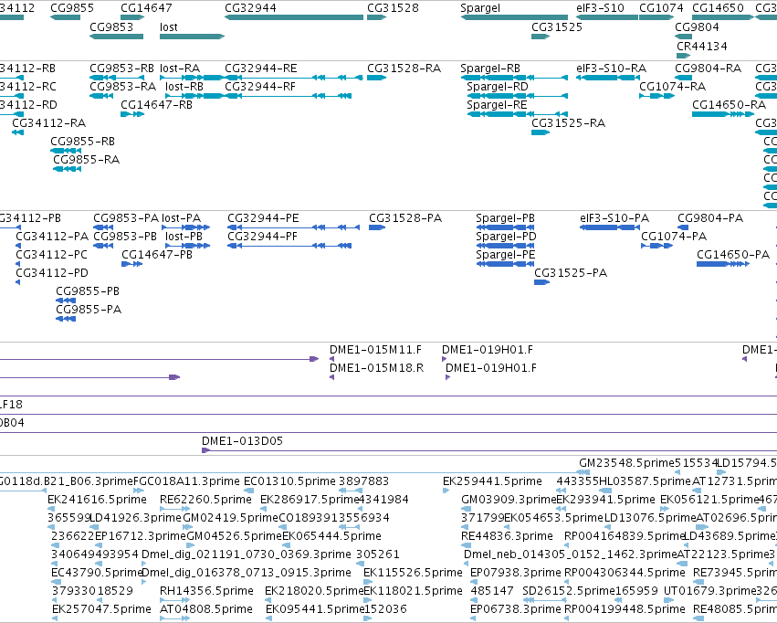Select the Spargel gene label

pos(480,8)
